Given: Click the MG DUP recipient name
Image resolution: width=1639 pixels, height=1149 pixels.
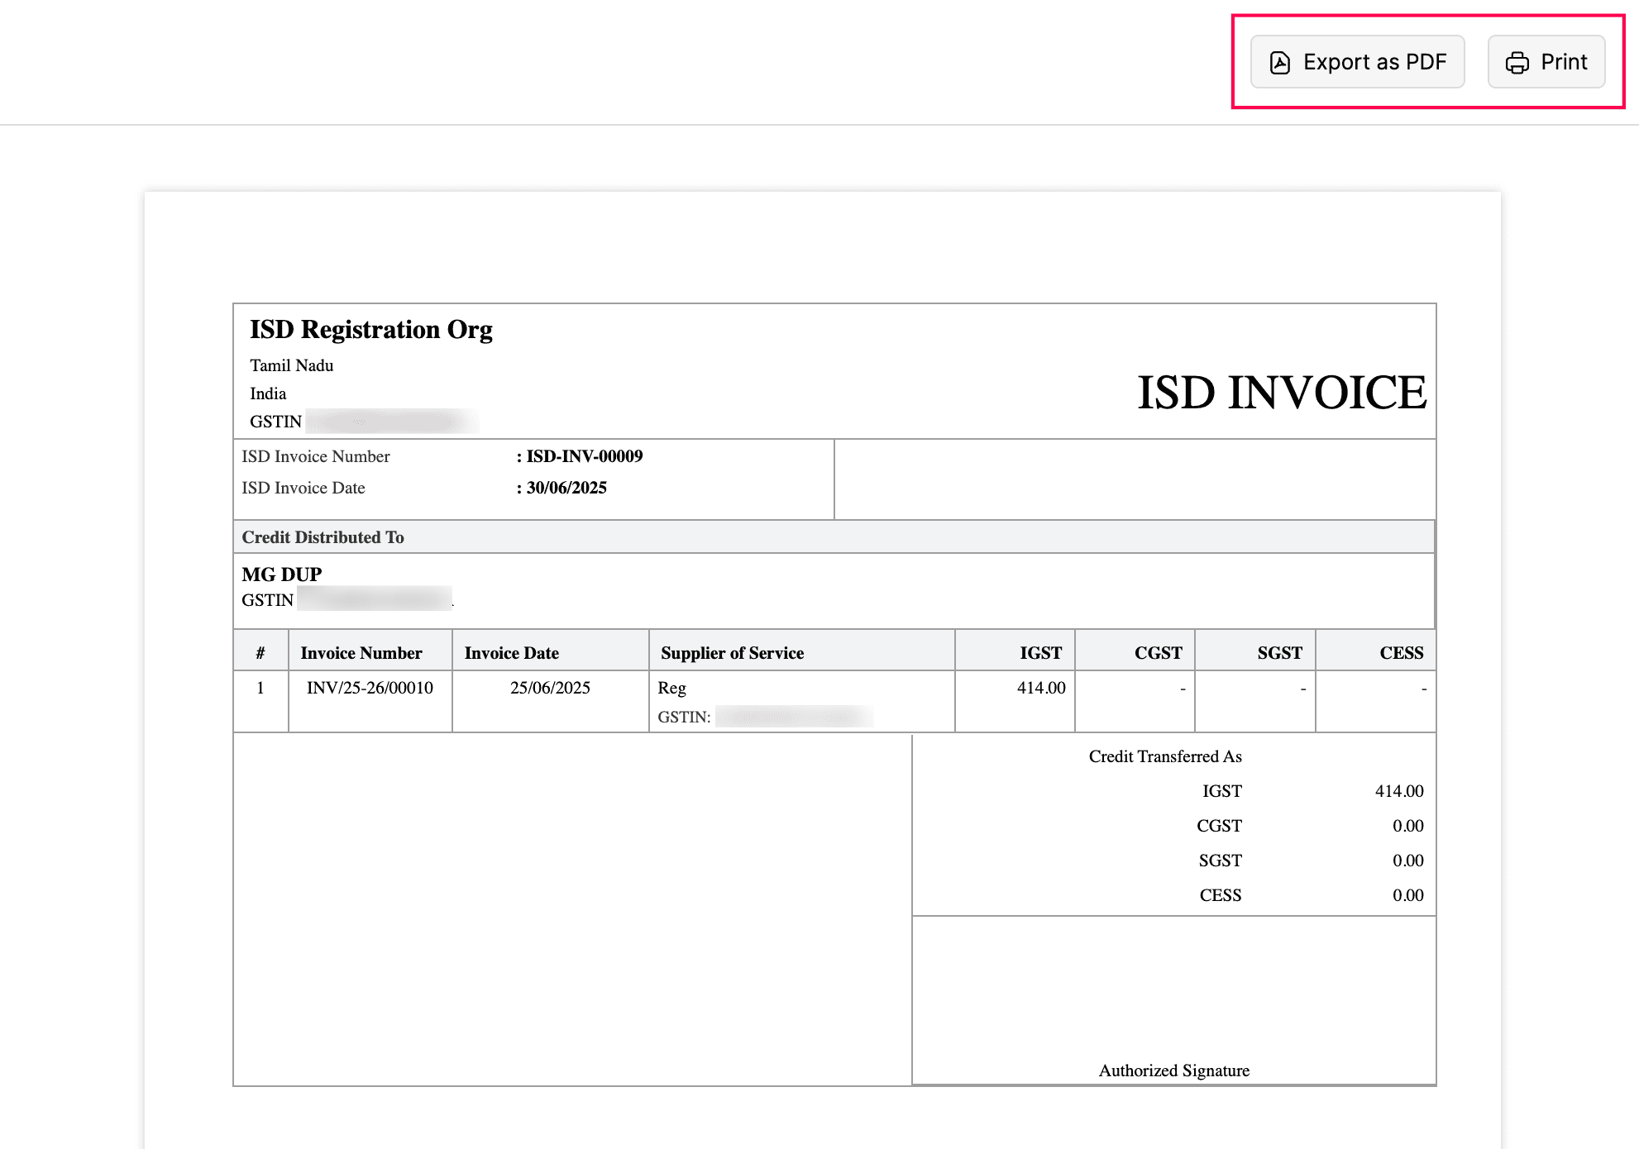Looking at the screenshot, I should [x=281, y=574].
